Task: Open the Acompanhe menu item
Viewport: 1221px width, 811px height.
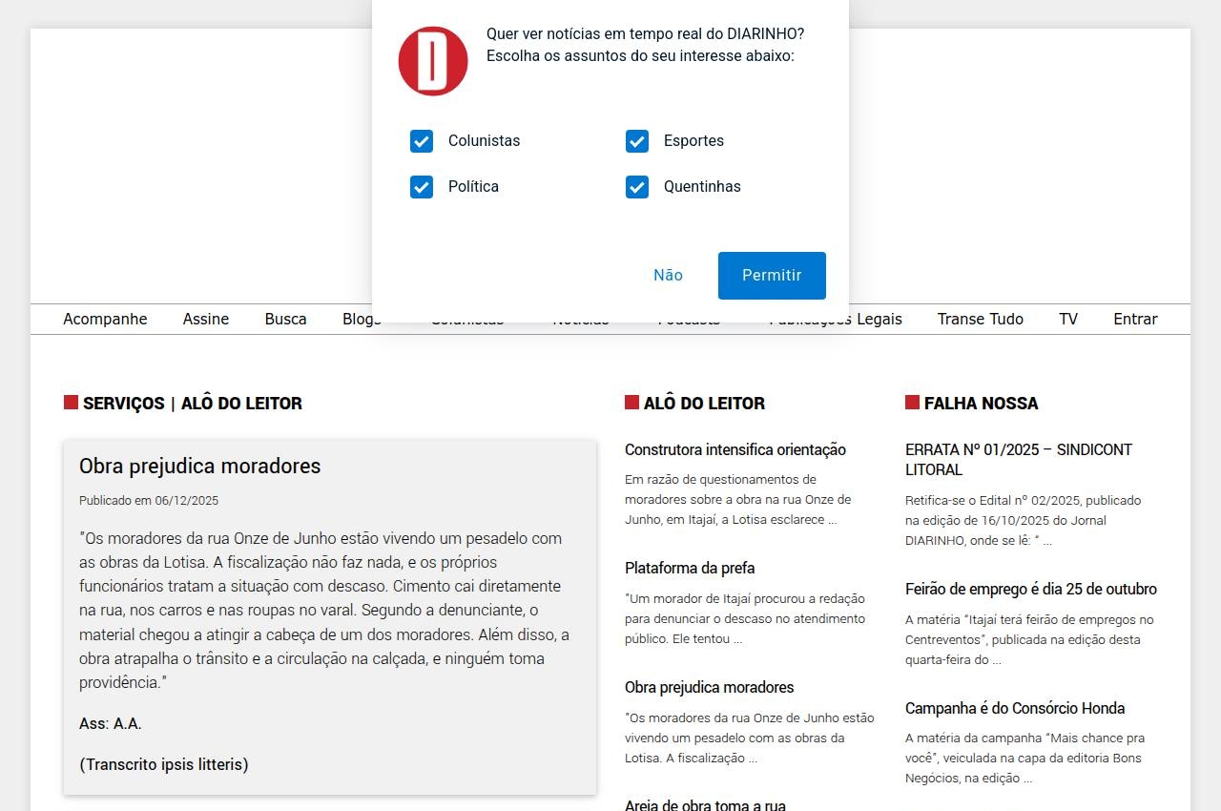Action: point(105,320)
